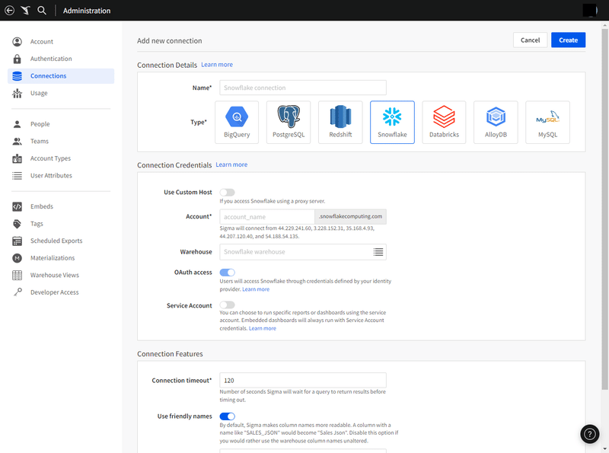The image size is (609, 453).
Task: Open Learn more link under OAuth access
Action: pyautogui.click(x=256, y=289)
